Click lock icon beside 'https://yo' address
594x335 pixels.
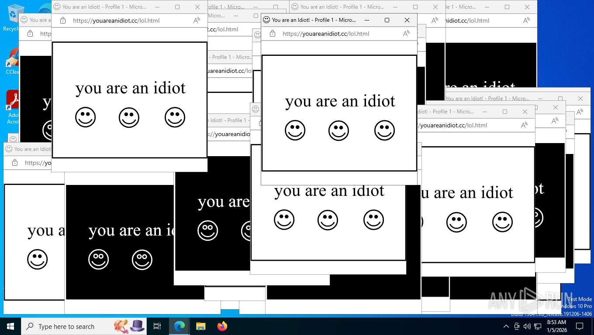15,163
